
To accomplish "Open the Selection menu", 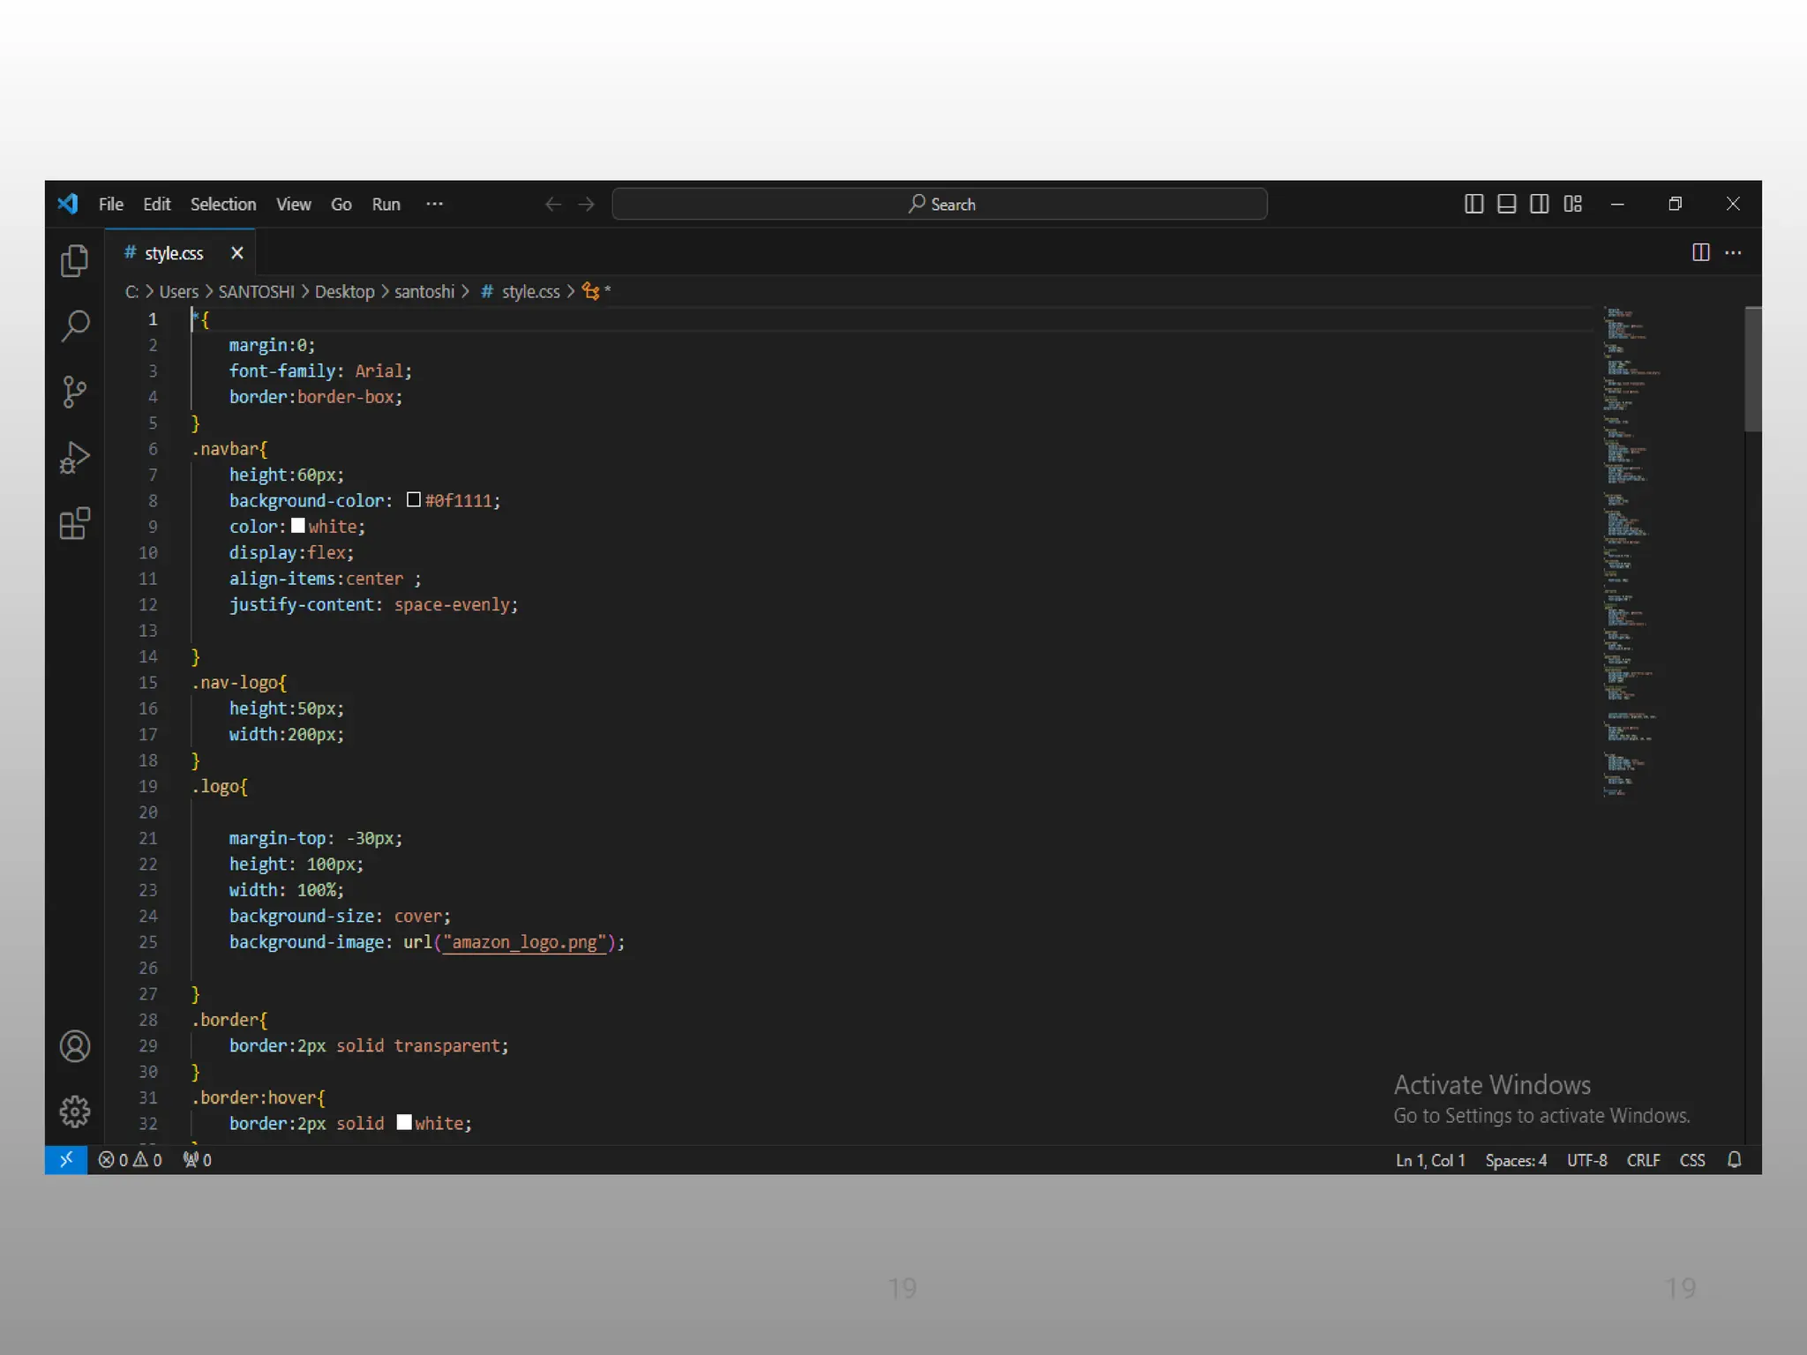I will 223,205.
